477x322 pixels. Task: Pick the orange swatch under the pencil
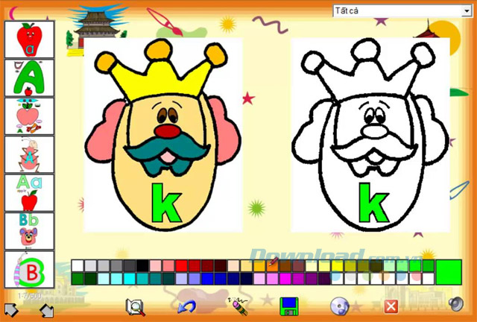click(x=272, y=265)
